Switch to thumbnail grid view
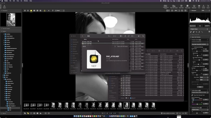211x118 pixels. point(25,11)
